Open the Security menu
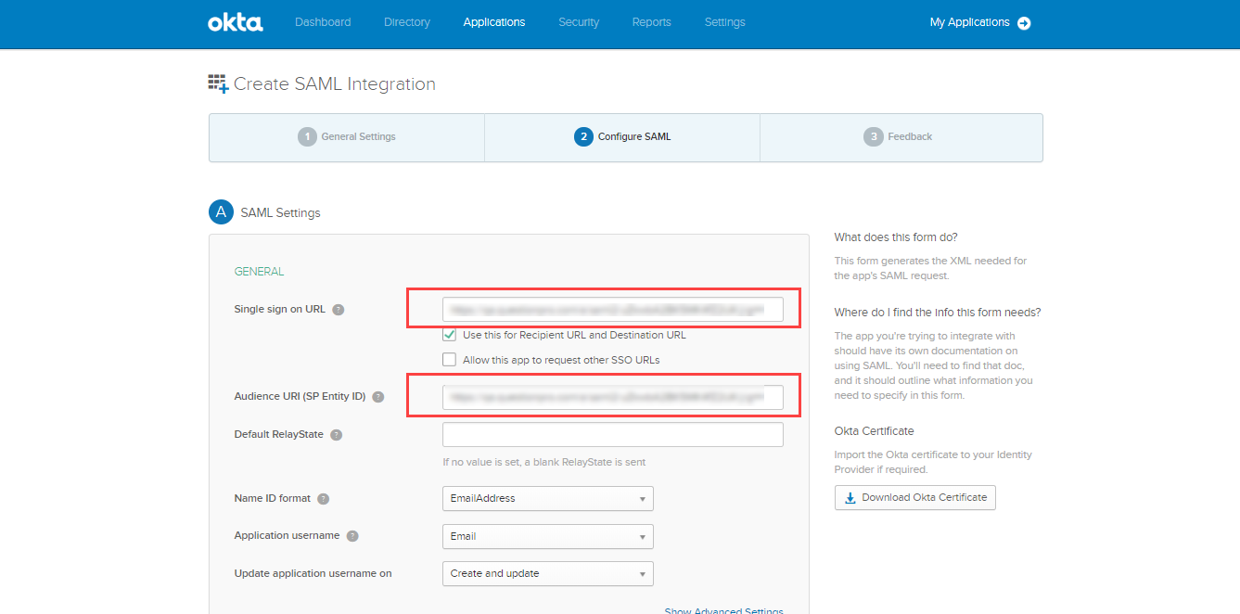 tap(579, 22)
